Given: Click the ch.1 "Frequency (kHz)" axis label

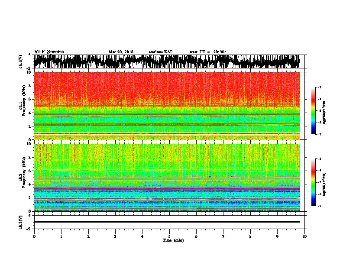Looking at the screenshot, I should point(24,100).
